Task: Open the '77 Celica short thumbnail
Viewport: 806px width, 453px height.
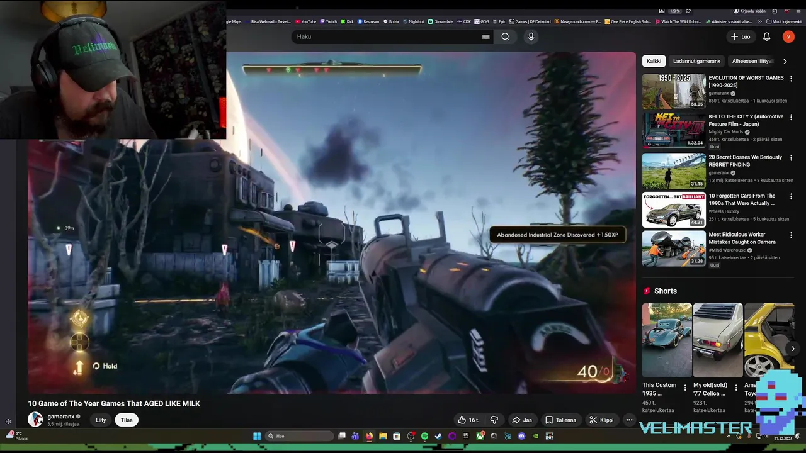Action: 718,340
